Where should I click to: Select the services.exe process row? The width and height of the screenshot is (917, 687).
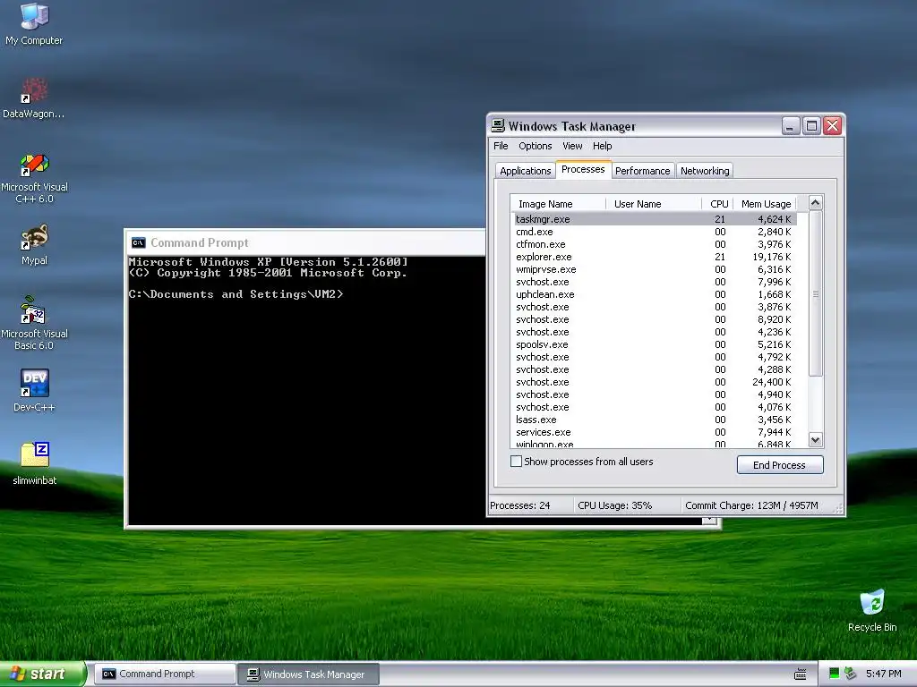pos(655,432)
